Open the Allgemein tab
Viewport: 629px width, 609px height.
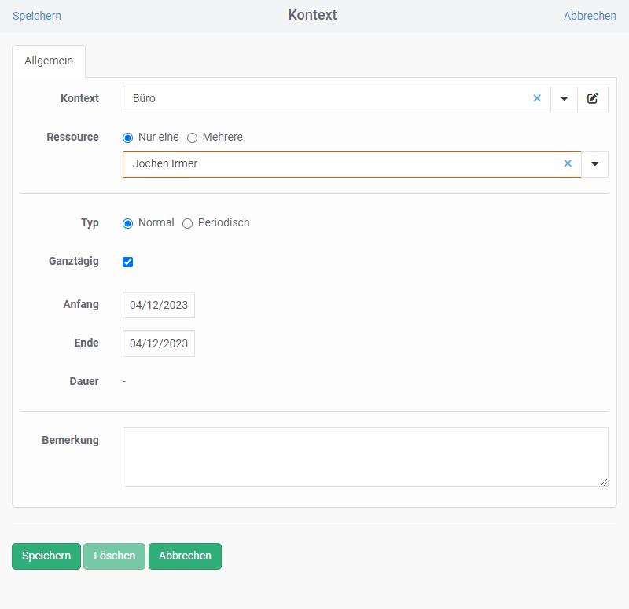(x=49, y=61)
